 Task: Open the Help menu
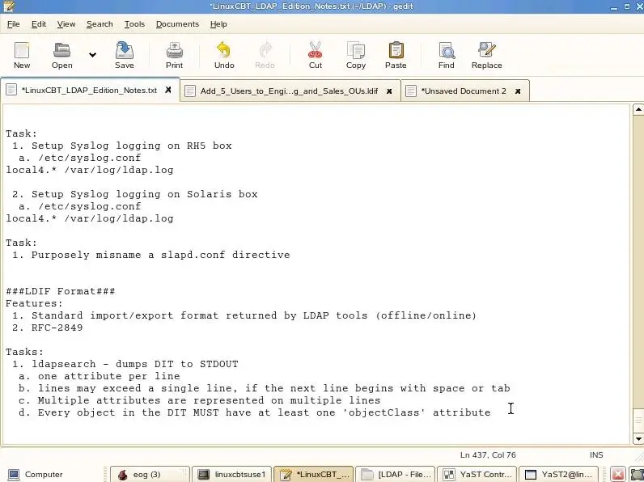coord(218,24)
